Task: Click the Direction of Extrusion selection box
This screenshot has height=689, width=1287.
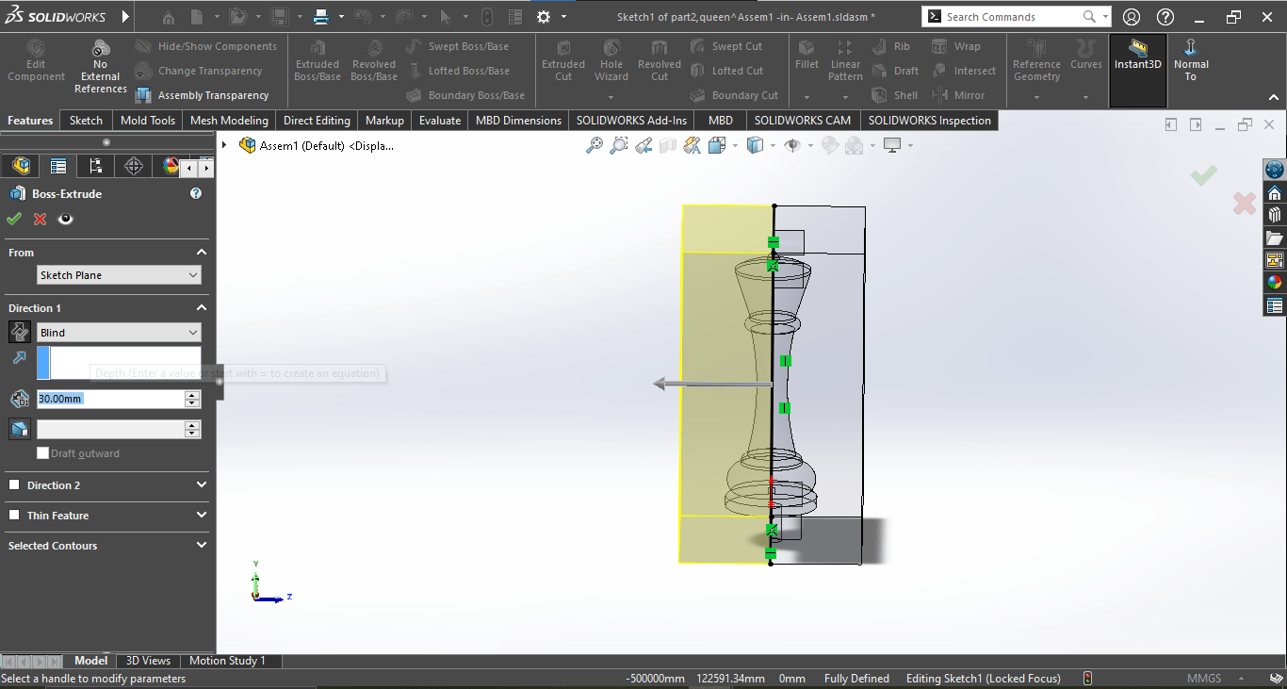Action: coord(119,363)
